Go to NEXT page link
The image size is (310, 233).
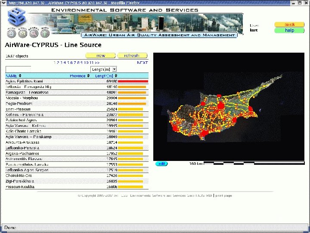point(143,63)
